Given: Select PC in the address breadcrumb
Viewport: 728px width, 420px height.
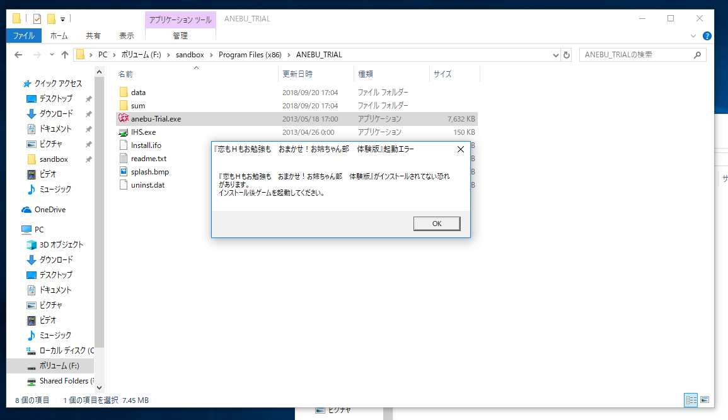Looking at the screenshot, I should (x=103, y=55).
